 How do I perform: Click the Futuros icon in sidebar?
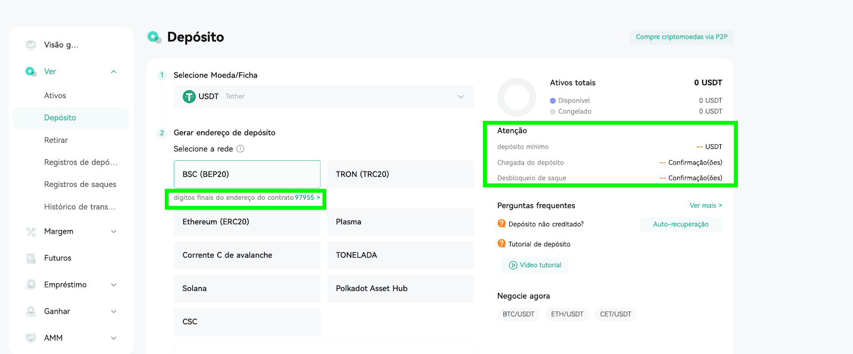click(31, 258)
